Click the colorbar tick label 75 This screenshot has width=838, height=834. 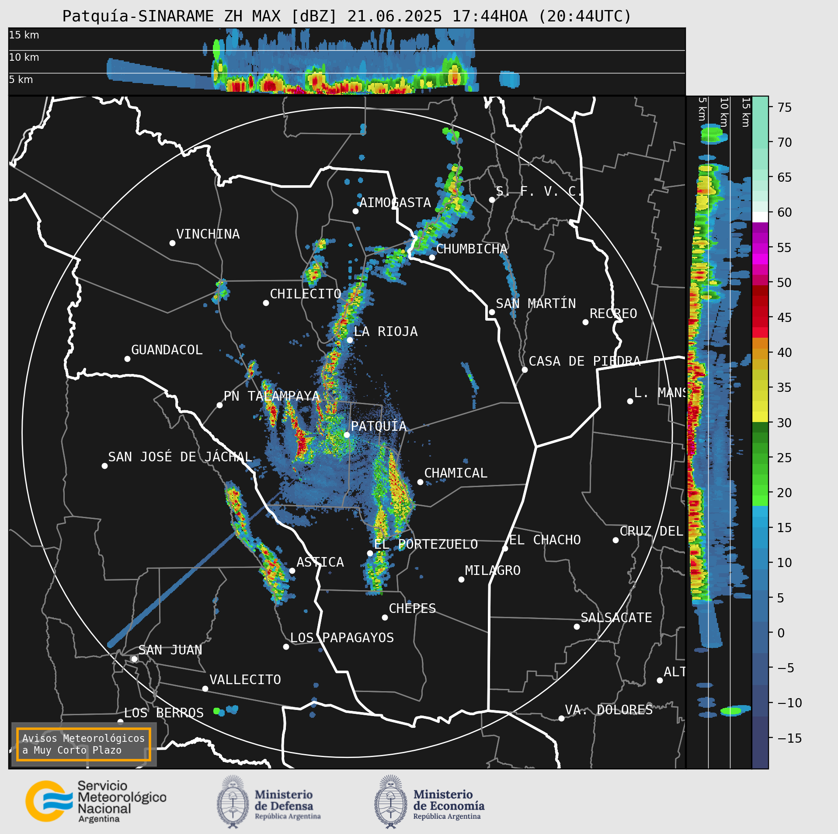[785, 107]
